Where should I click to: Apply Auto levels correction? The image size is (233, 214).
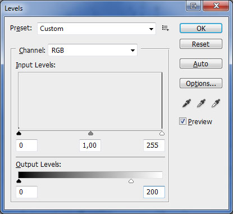[201, 63]
